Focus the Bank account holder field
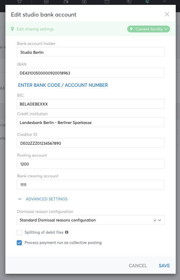 (x=91, y=52)
